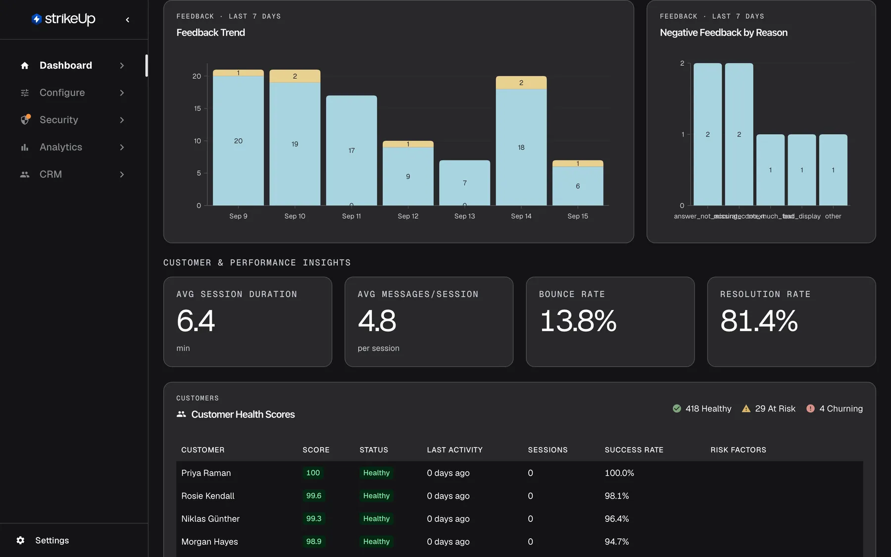
Task: Click the Sep 12 positive feedback bar
Action: tap(408, 176)
